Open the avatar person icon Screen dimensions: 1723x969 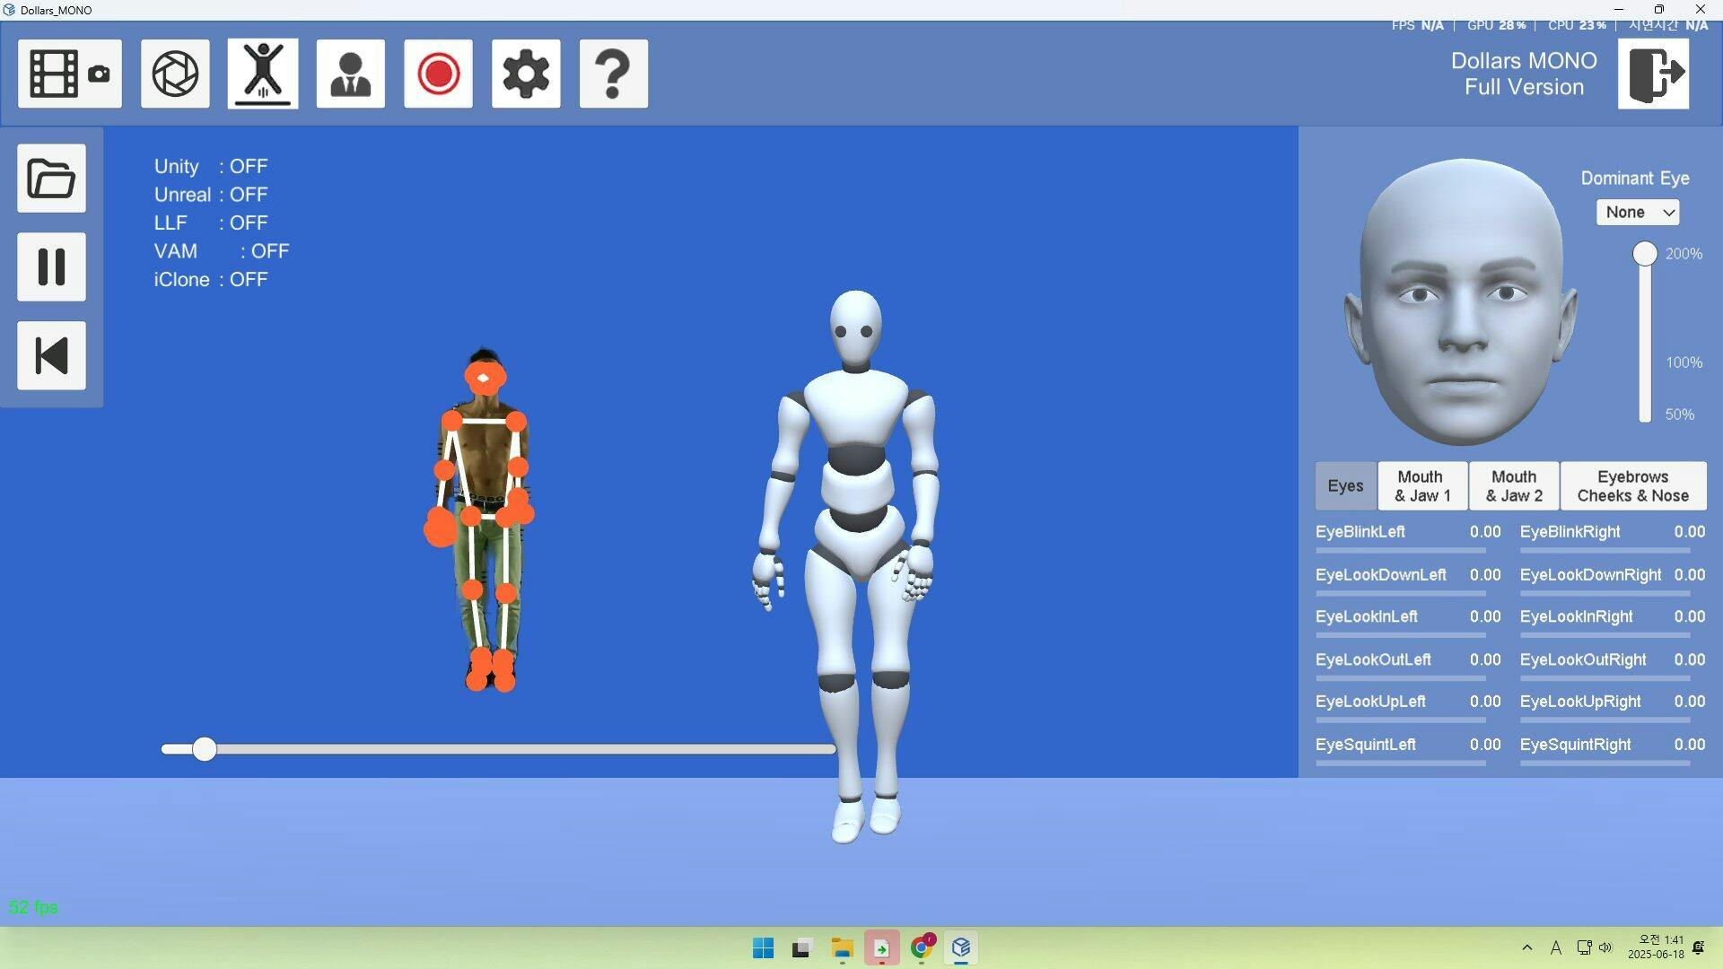click(x=351, y=74)
